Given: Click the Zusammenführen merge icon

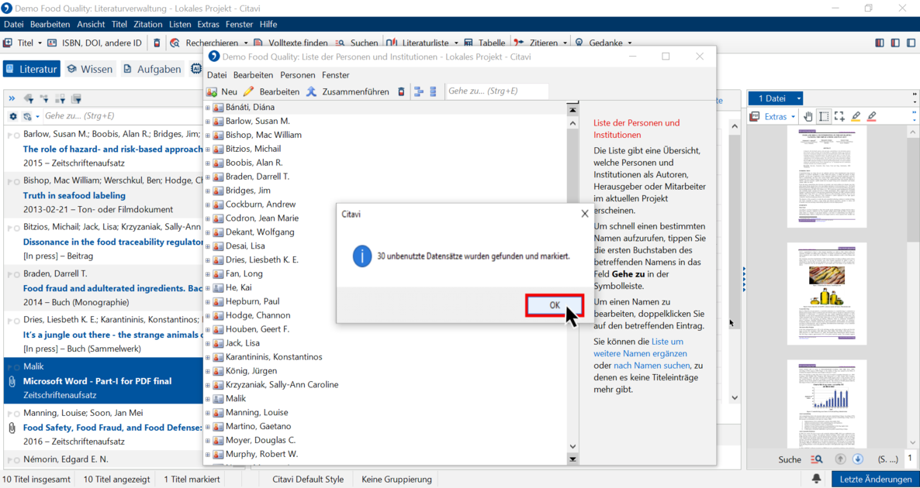Looking at the screenshot, I should click(312, 92).
